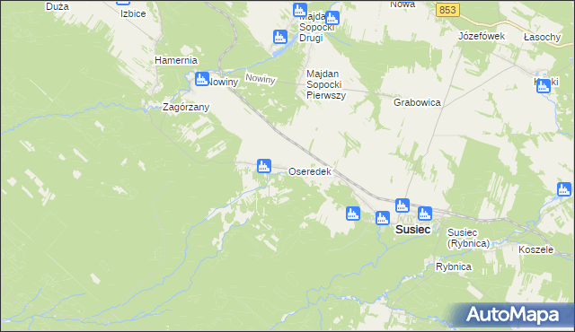Select the Majdan Sopocki Pierwszy label

[x=326, y=84]
